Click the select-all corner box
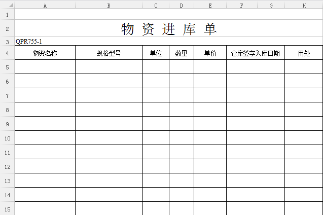 [x=7, y=6]
